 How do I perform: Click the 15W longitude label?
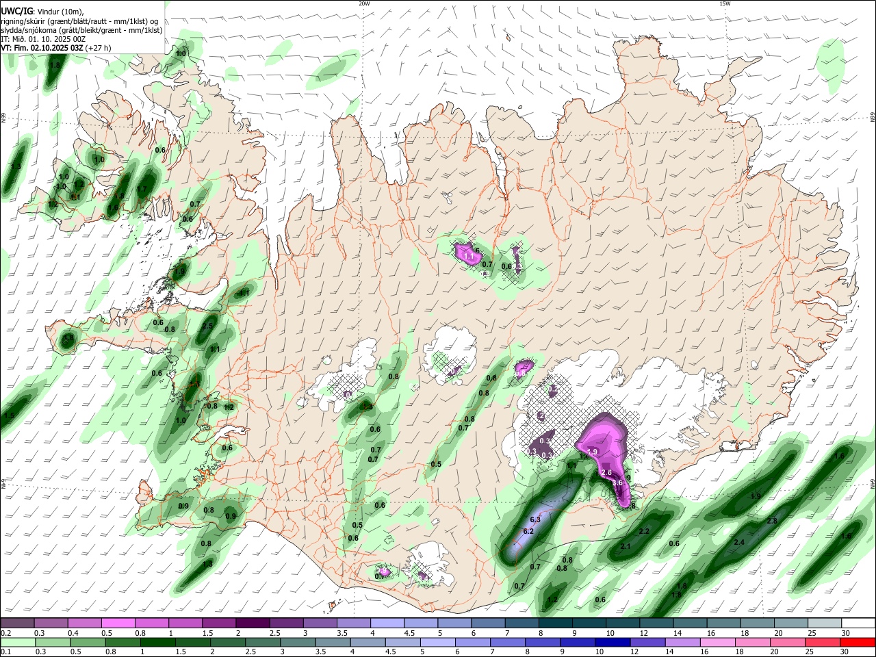[724, 3]
